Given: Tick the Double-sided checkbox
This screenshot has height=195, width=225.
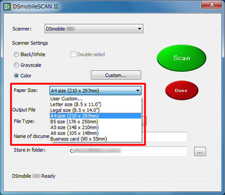Looking at the screenshot, I should click(x=73, y=54).
